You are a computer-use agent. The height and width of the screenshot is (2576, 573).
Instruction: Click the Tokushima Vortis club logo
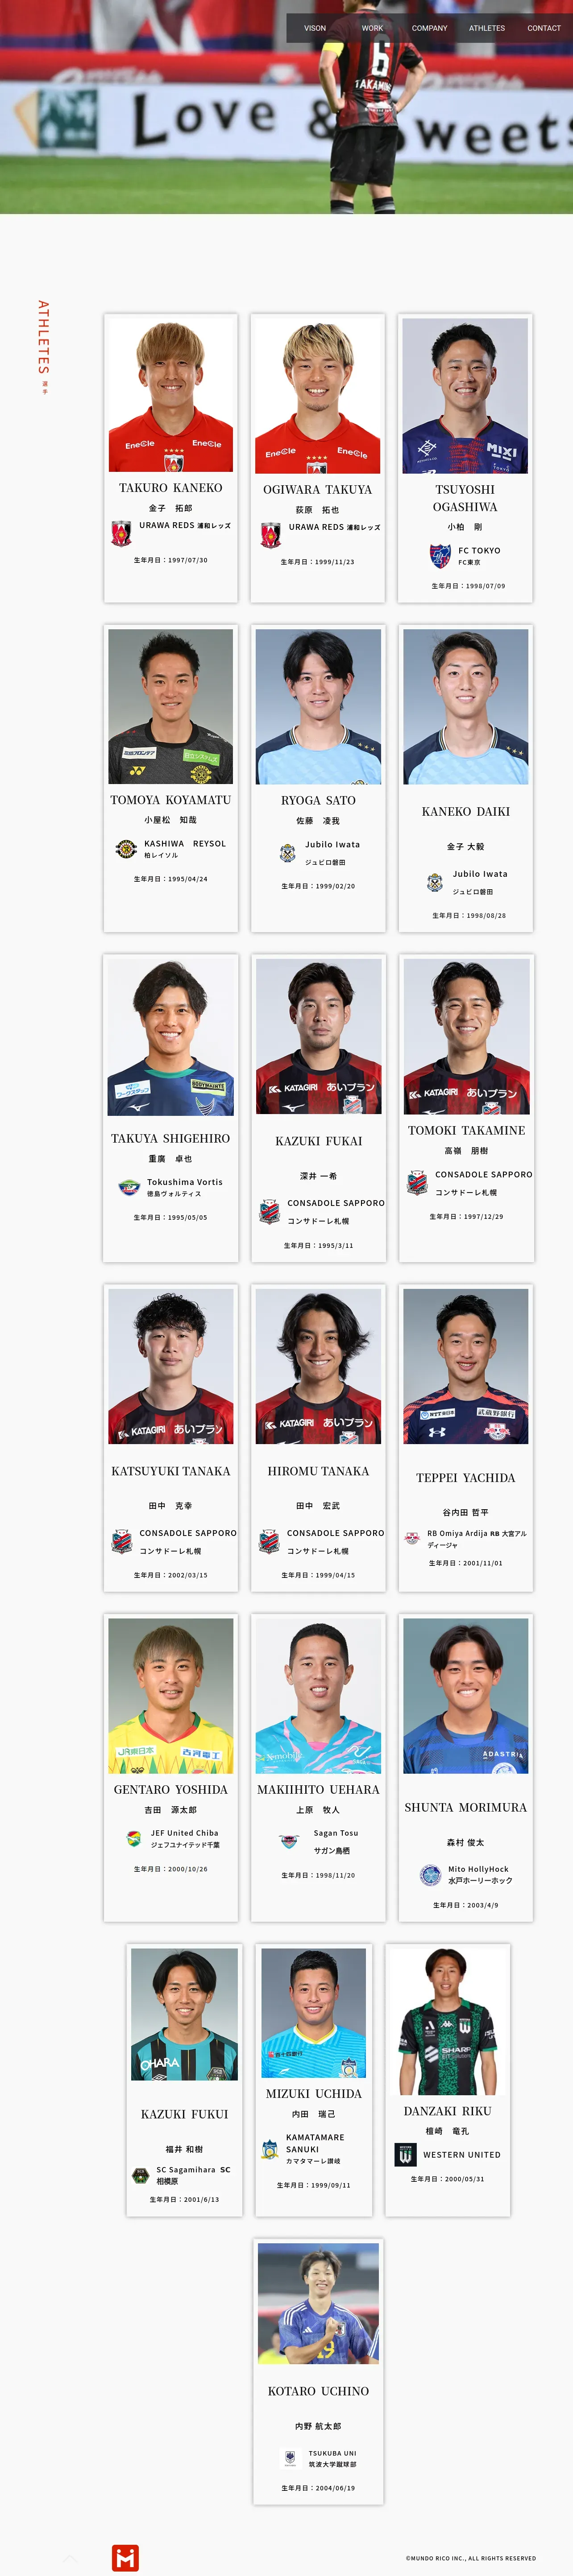tap(129, 1187)
